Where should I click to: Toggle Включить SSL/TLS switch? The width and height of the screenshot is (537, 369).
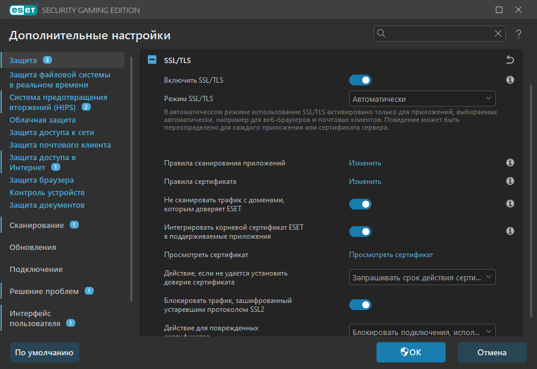click(x=360, y=80)
